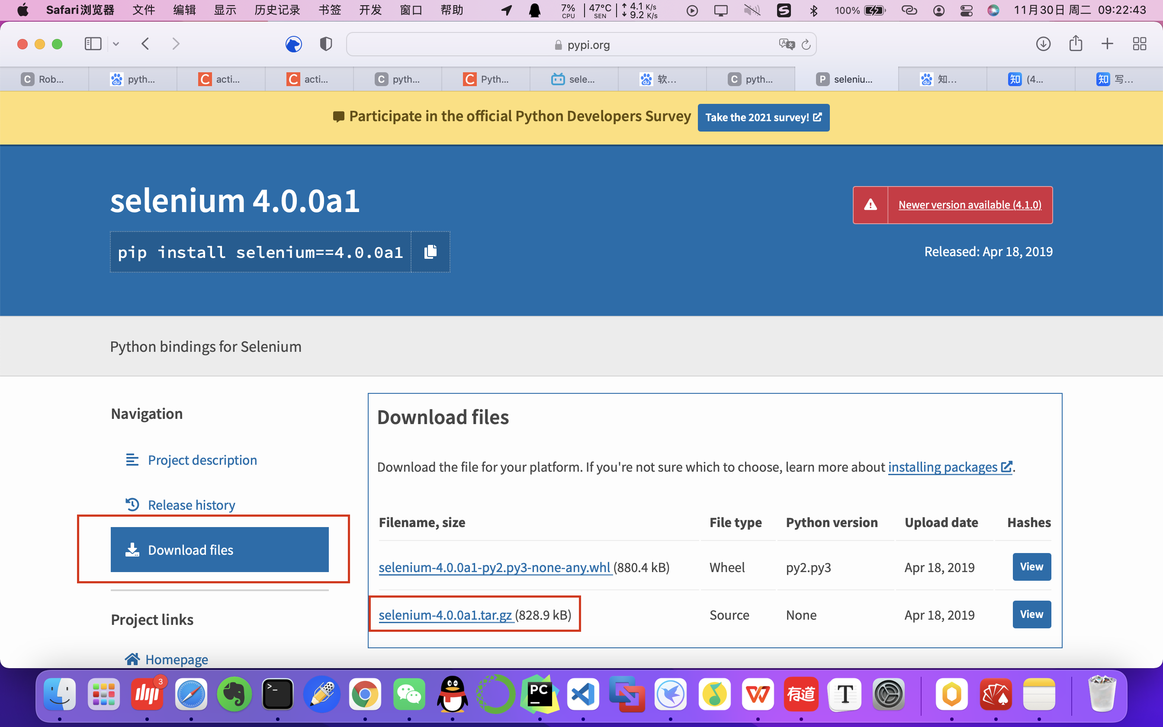Go back with the back arrow
This screenshot has width=1163, height=727.
(146, 44)
